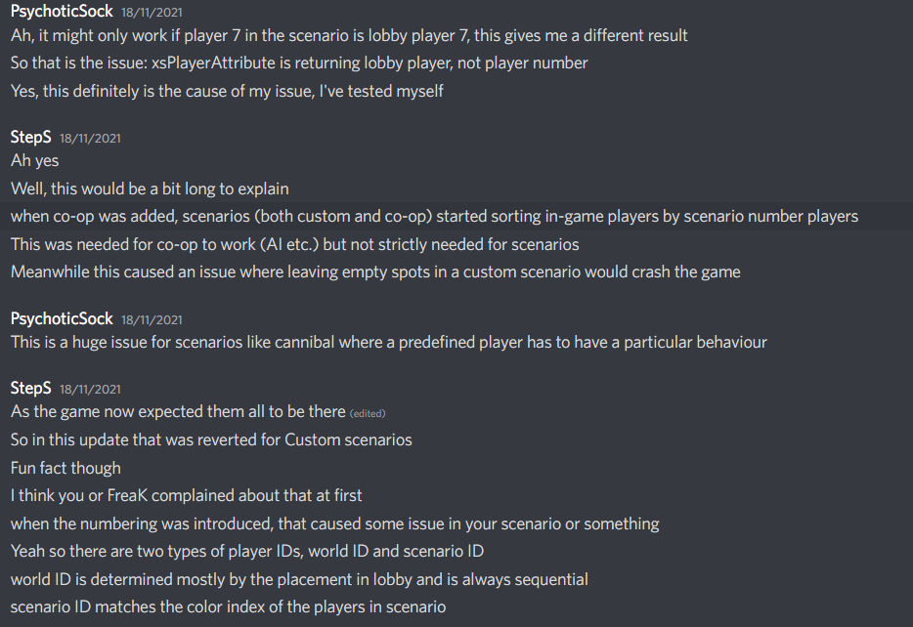
Task: Click StepS username above 'Ah yes'
Action: 30,138
